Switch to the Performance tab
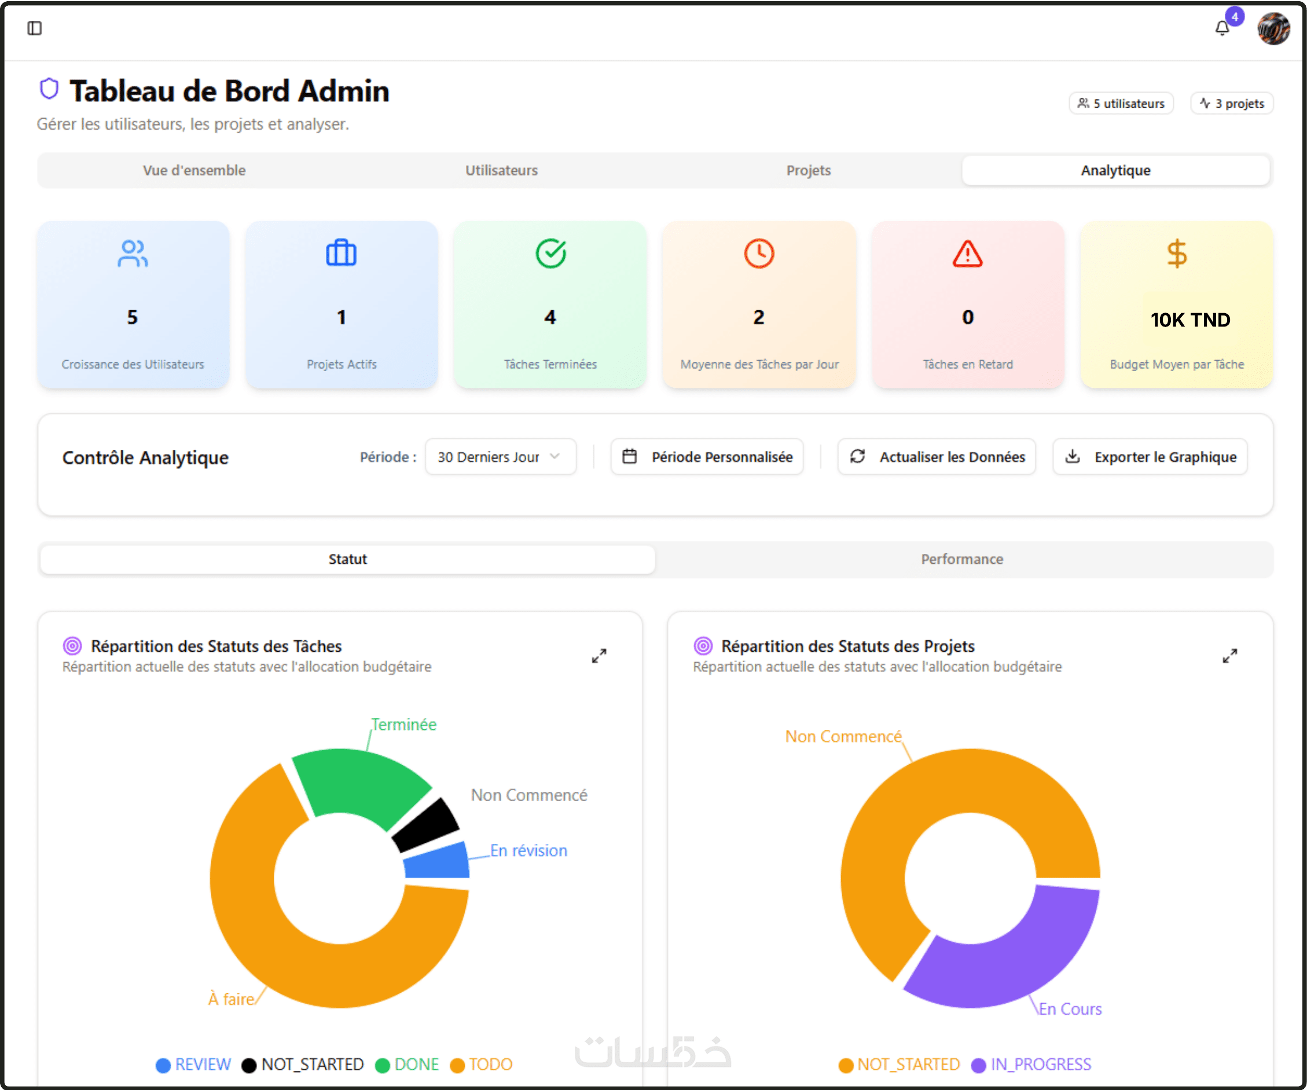 coord(961,559)
